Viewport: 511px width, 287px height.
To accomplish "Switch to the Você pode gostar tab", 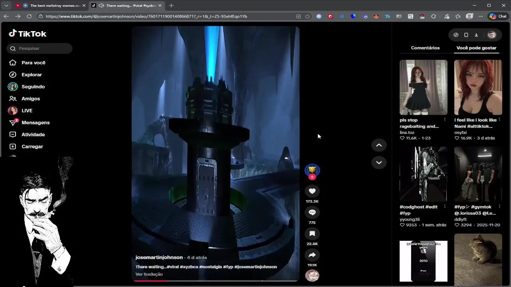I will (x=476, y=48).
